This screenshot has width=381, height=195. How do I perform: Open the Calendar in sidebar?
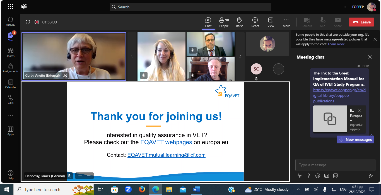(x=10, y=84)
